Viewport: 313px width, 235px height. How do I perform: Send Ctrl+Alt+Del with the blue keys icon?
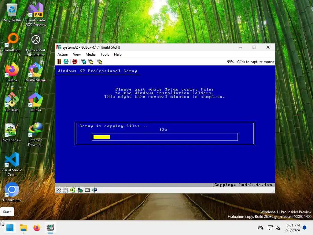tap(84, 62)
